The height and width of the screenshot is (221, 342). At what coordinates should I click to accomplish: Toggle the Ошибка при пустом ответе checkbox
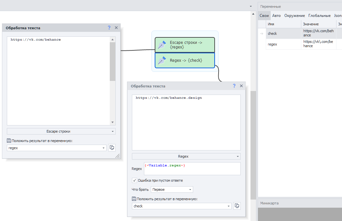[135, 180]
